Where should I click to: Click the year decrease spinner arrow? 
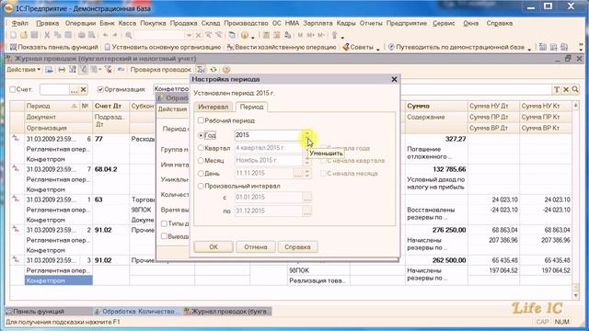point(307,139)
